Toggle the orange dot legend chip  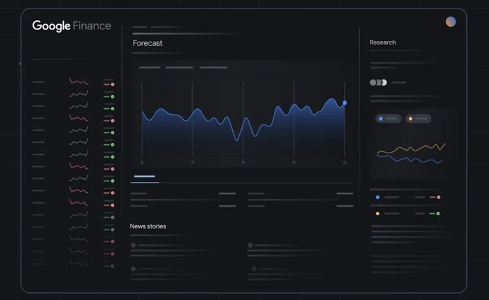[418, 119]
